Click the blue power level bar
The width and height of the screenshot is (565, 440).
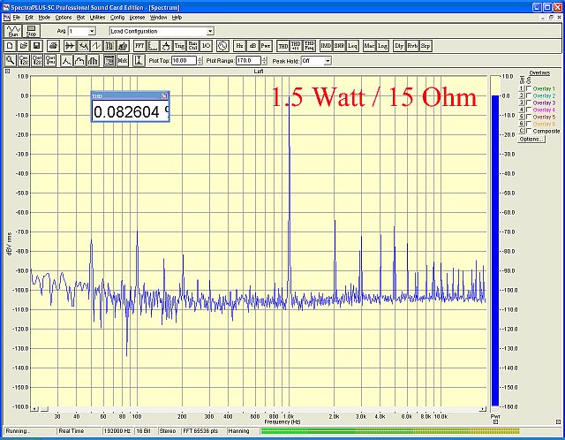495,251
